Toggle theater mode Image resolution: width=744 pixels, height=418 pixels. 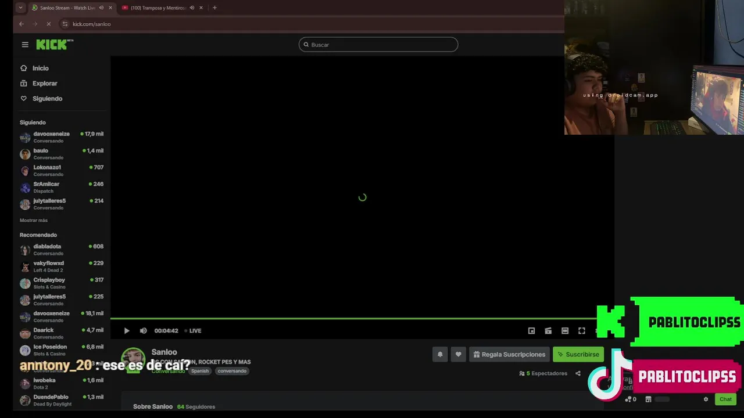[x=565, y=331]
